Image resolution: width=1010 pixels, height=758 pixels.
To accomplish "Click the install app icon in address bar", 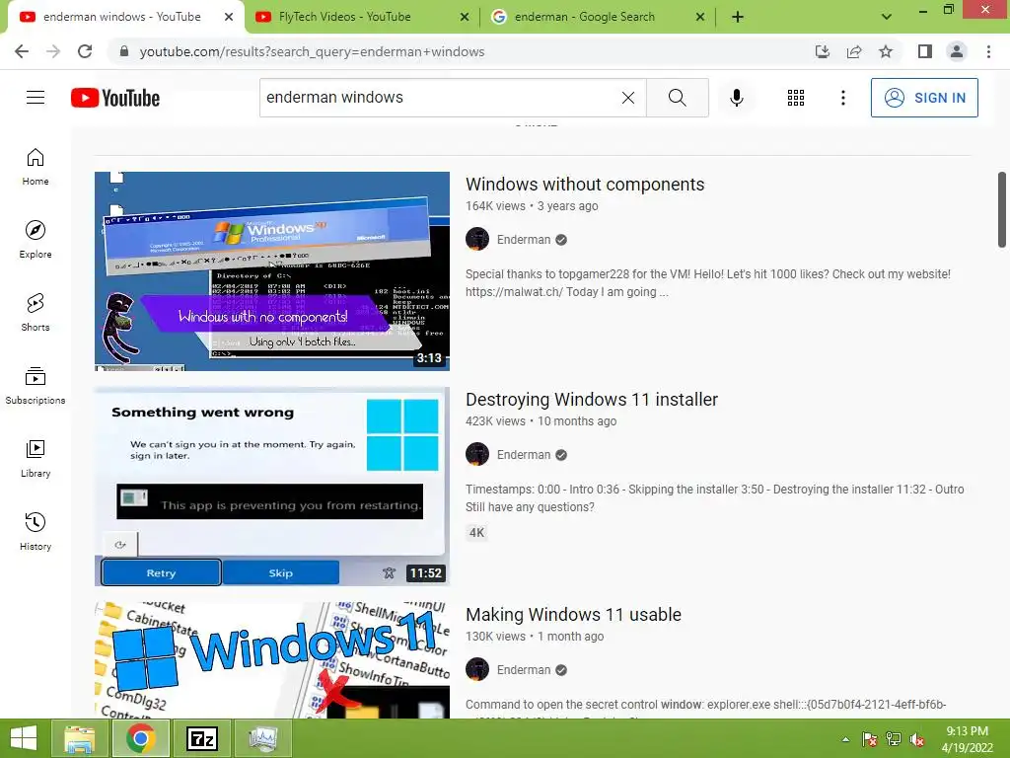I will click(x=823, y=51).
